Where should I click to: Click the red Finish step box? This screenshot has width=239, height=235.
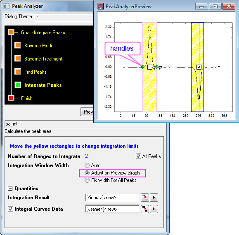[x=11, y=98]
